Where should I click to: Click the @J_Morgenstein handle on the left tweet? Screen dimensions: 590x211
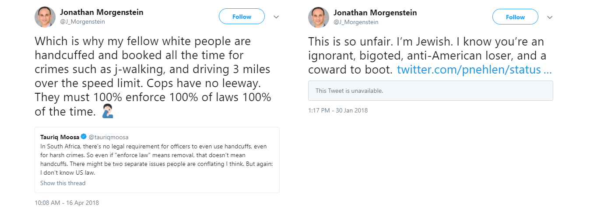point(82,22)
